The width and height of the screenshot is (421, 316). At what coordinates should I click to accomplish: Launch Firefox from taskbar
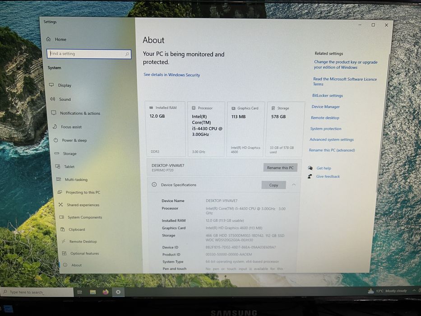click(106, 292)
